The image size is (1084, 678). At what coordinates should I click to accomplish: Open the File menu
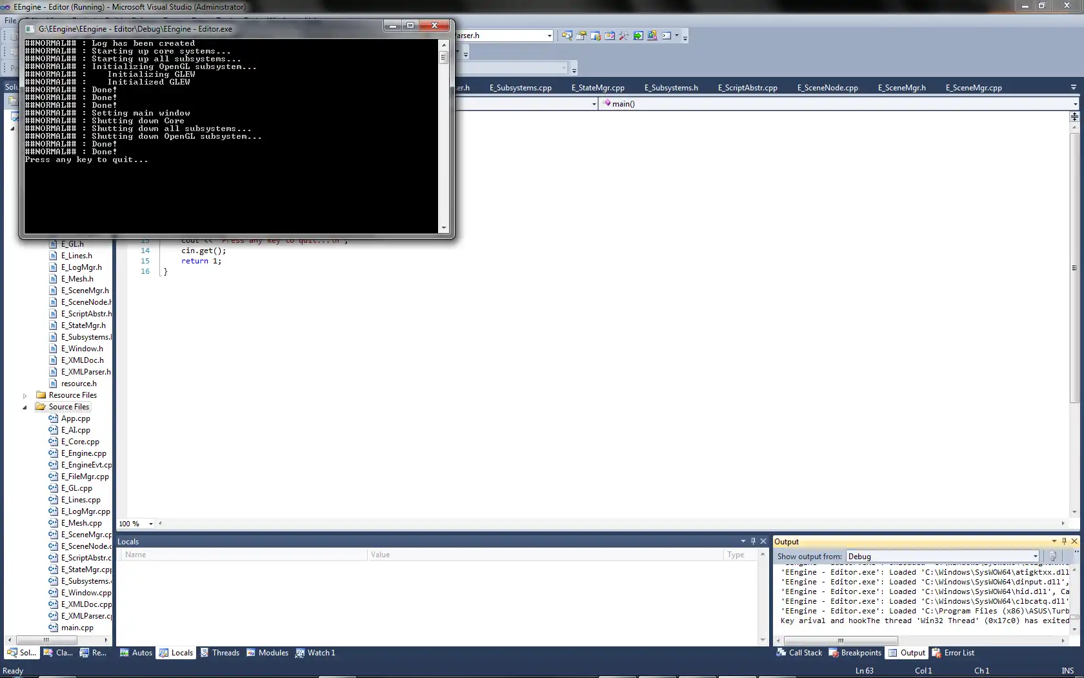click(10, 20)
